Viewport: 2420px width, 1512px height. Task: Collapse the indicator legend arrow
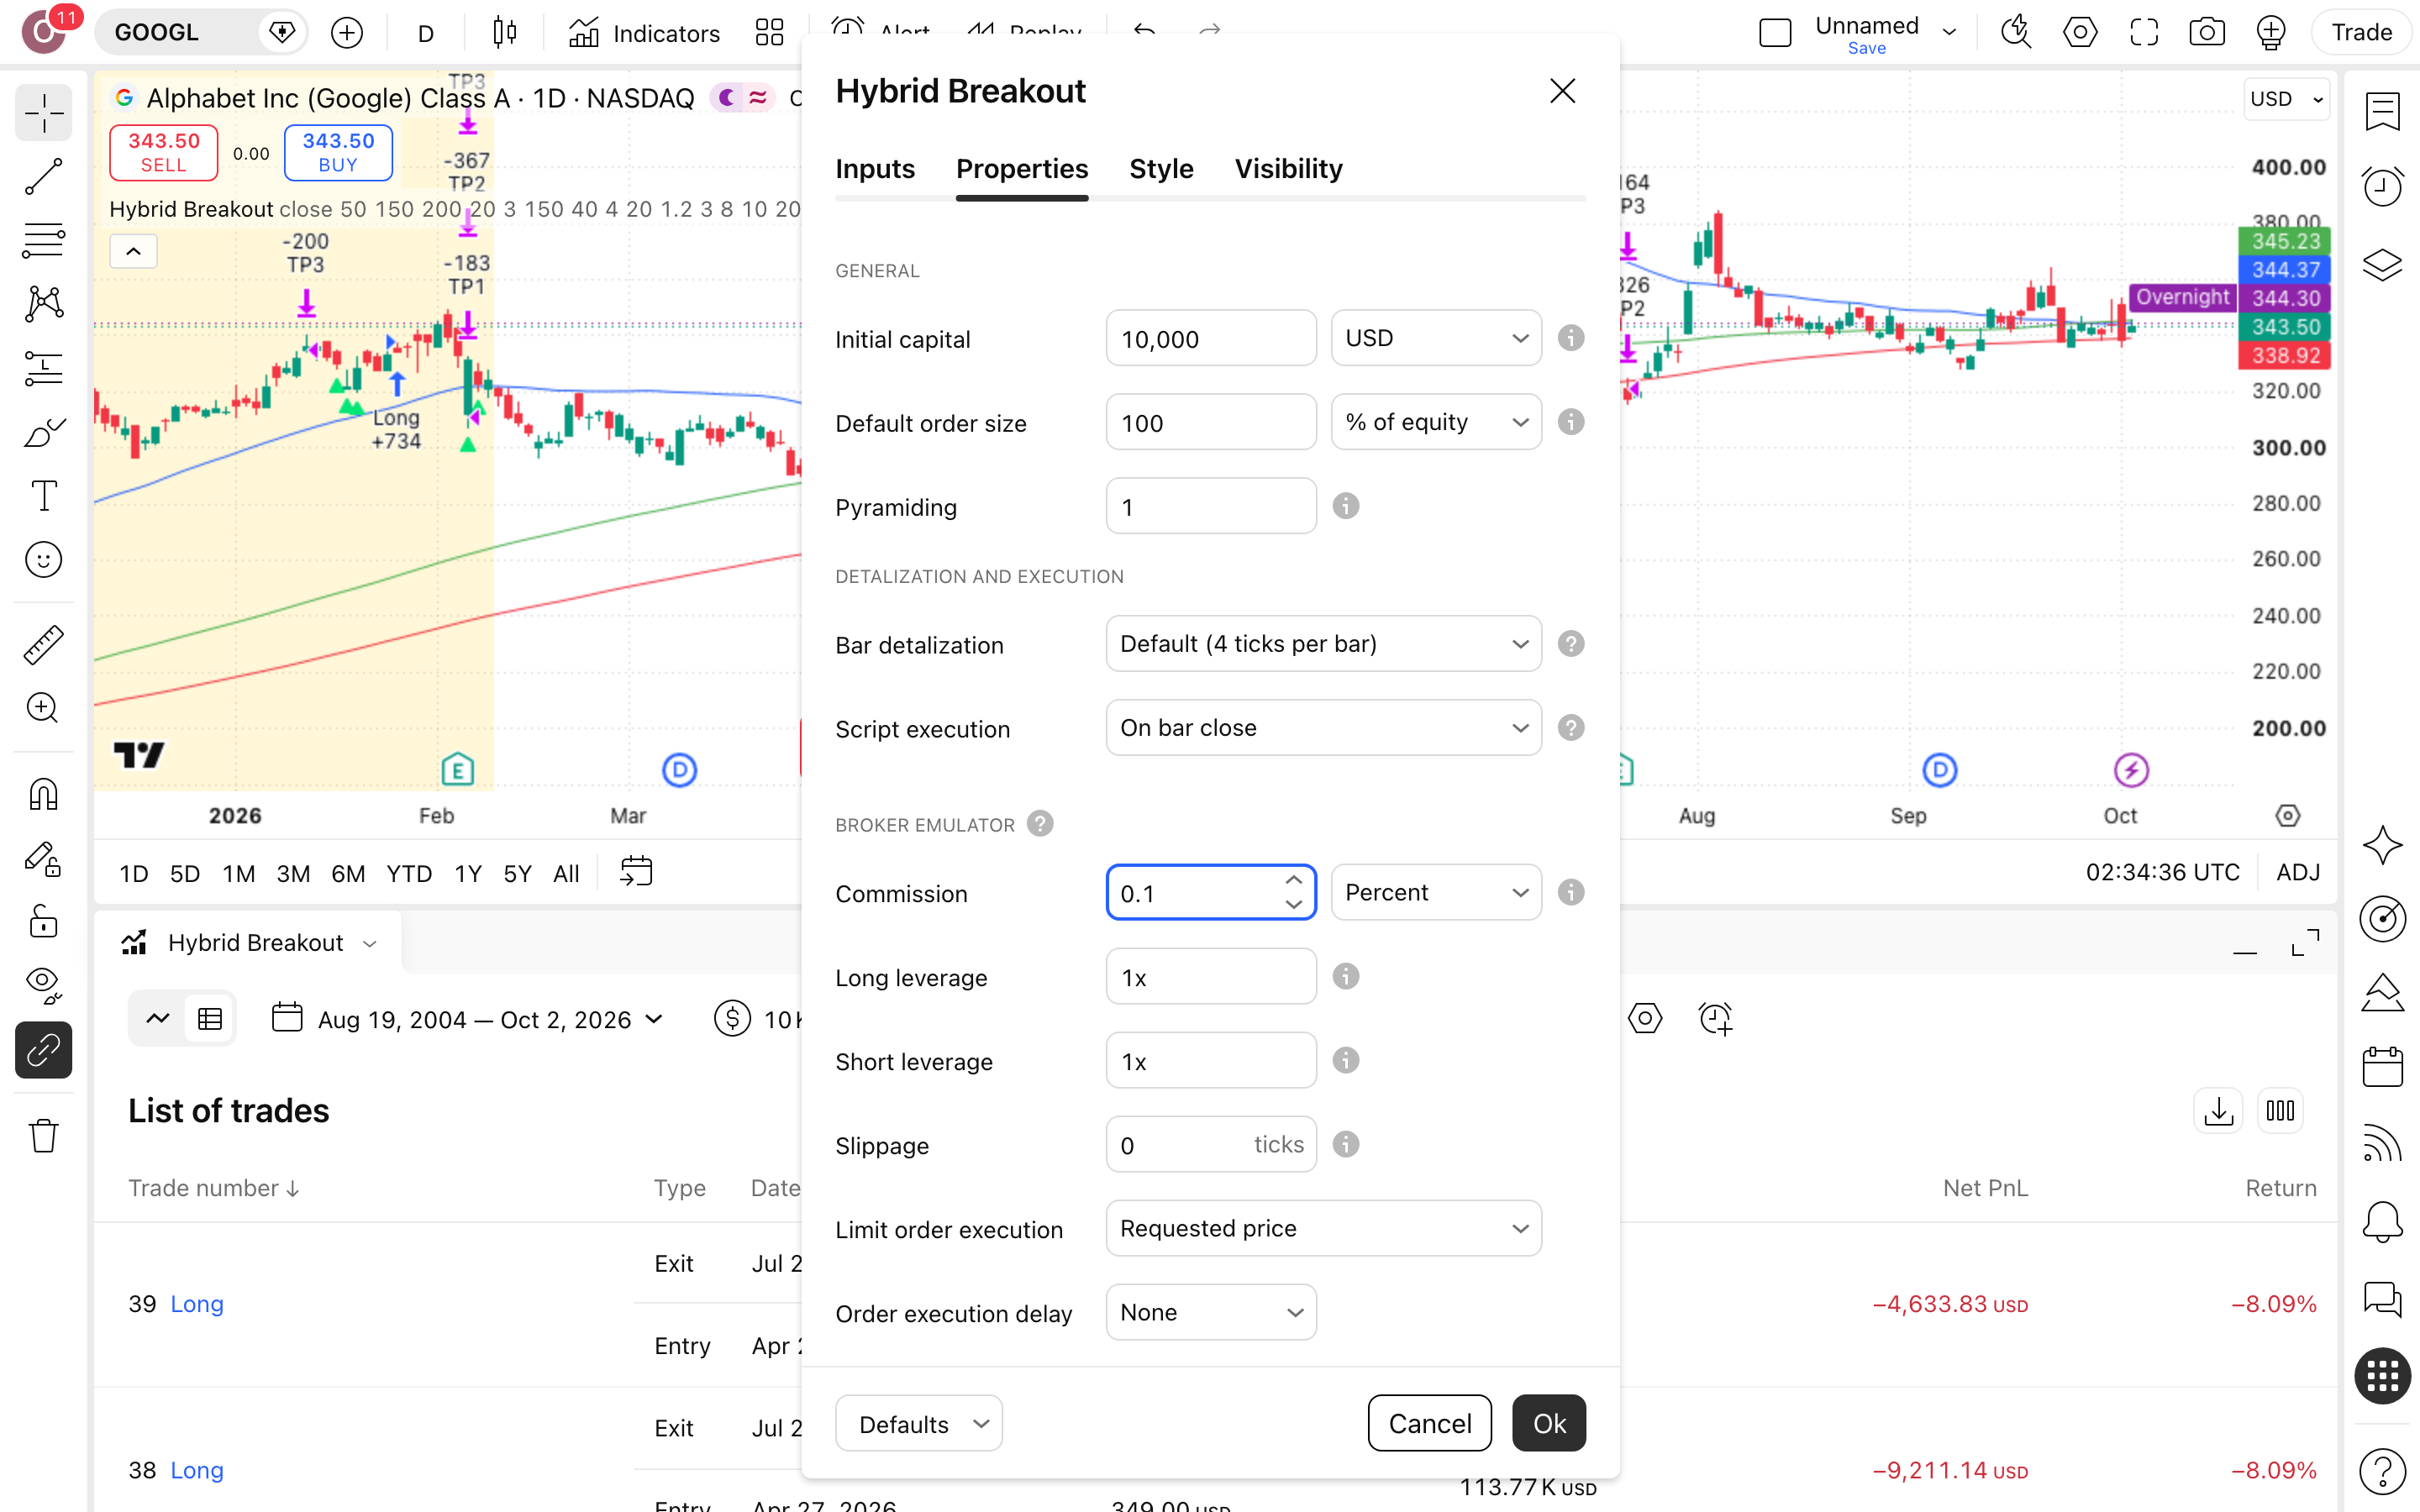133,251
